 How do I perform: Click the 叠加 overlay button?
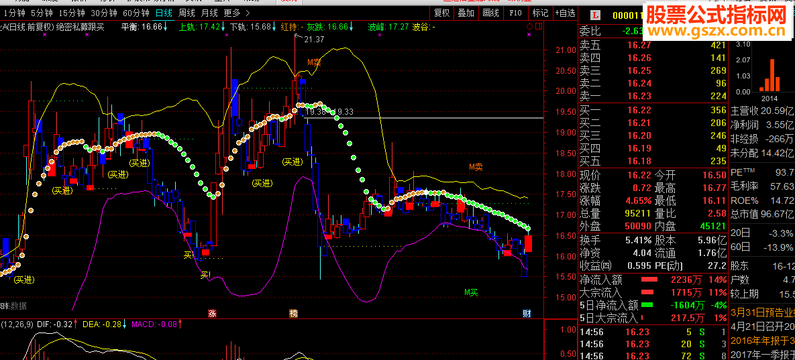click(466, 13)
